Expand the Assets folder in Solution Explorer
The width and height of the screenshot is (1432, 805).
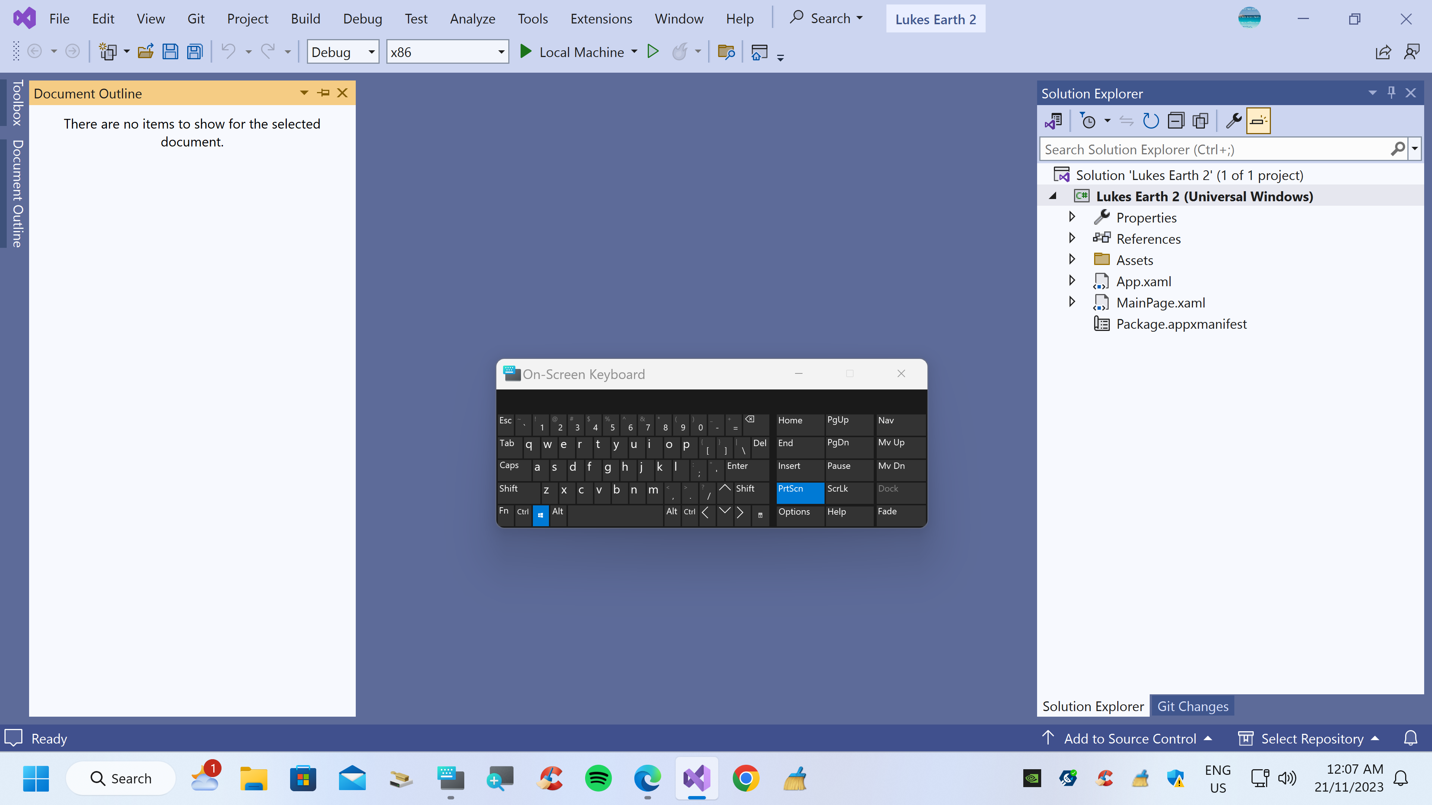1072,259
